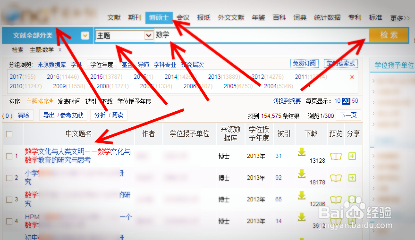Check the box for result row 2
Image resolution: width=415 pixels, height=240 pixels.
point(9,178)
